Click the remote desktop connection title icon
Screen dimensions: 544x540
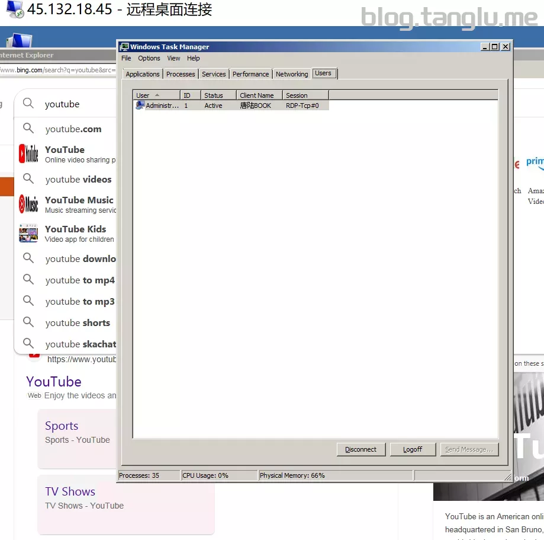pyautogui.click(x=15, y=10)
